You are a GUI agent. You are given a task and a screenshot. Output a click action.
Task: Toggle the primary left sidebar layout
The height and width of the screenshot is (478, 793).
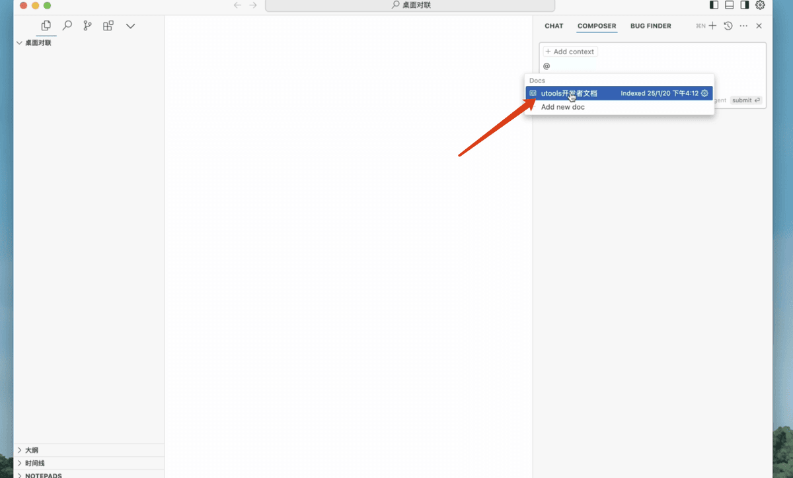(x=714, y=5)
